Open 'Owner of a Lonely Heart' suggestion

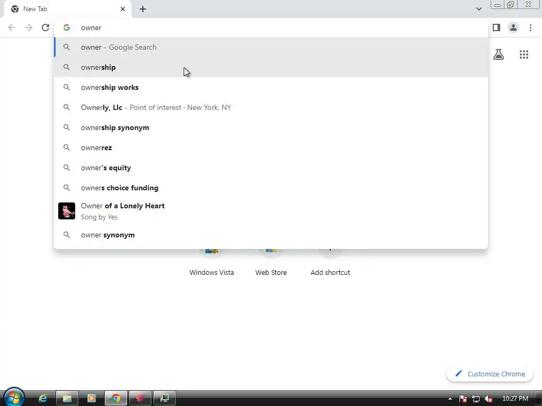click(271, 211)
